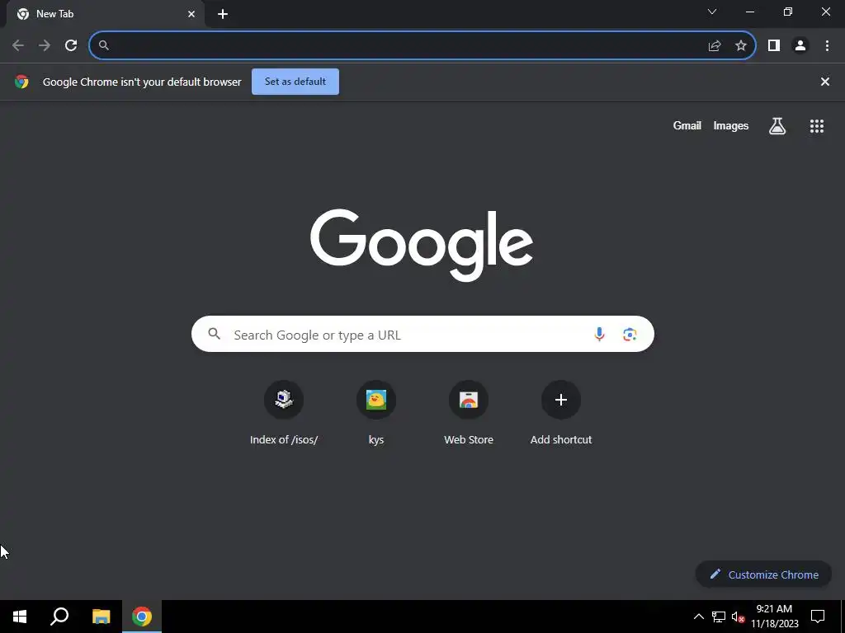Open Windows taskbar search
This screenshot has height=633, width=845.
[x=59, y=617]
